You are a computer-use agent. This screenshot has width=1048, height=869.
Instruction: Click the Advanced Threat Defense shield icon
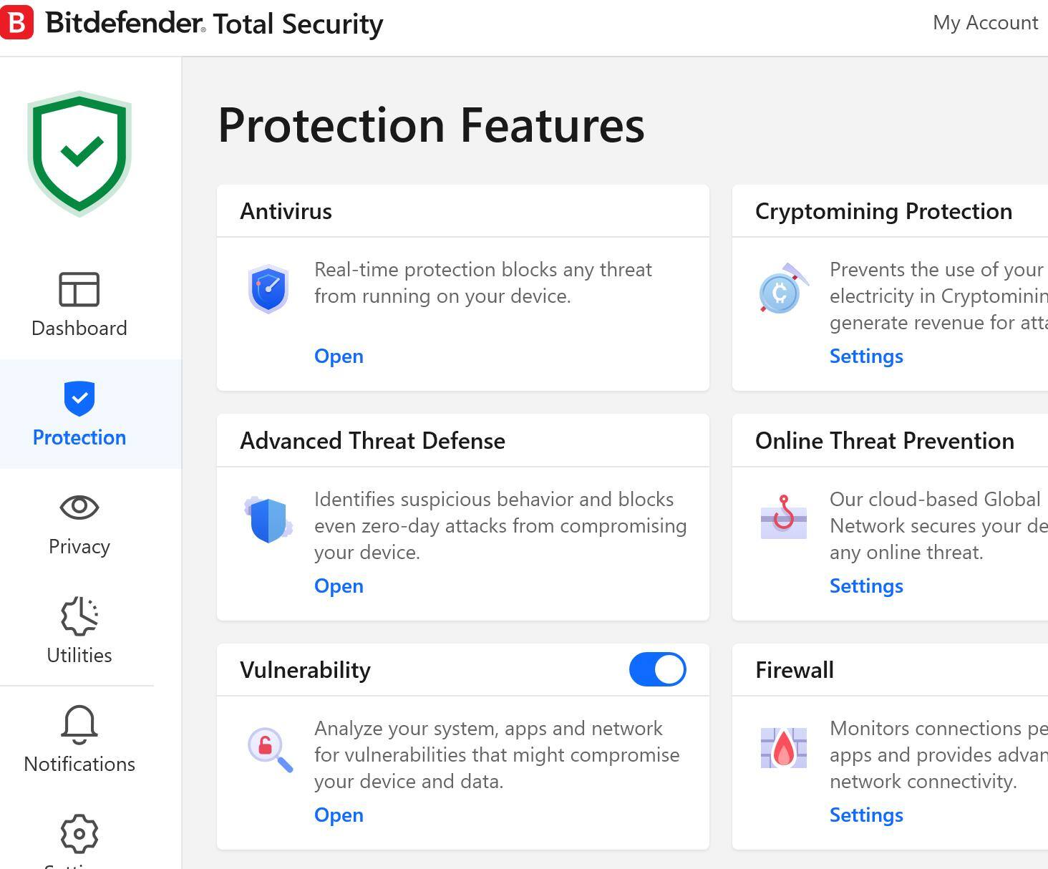click(x=268, y=519)
